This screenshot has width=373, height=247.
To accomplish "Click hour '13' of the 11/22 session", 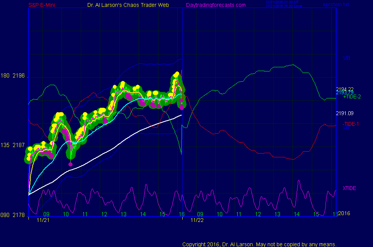I will (277, 214).
